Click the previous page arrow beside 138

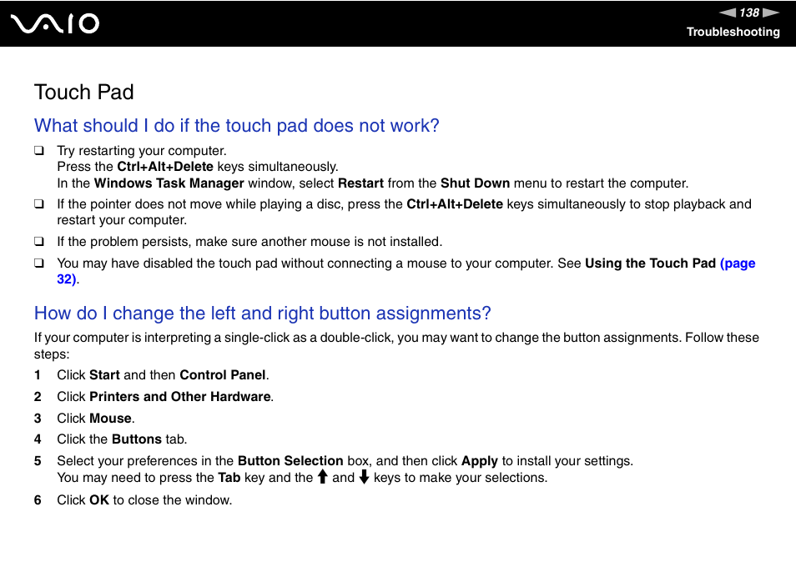(x=728, y=13)
